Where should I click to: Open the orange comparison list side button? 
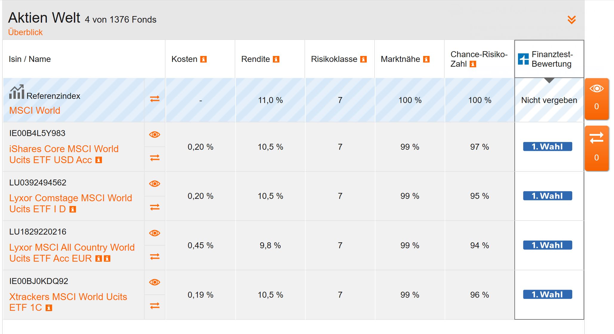(596, 148)
